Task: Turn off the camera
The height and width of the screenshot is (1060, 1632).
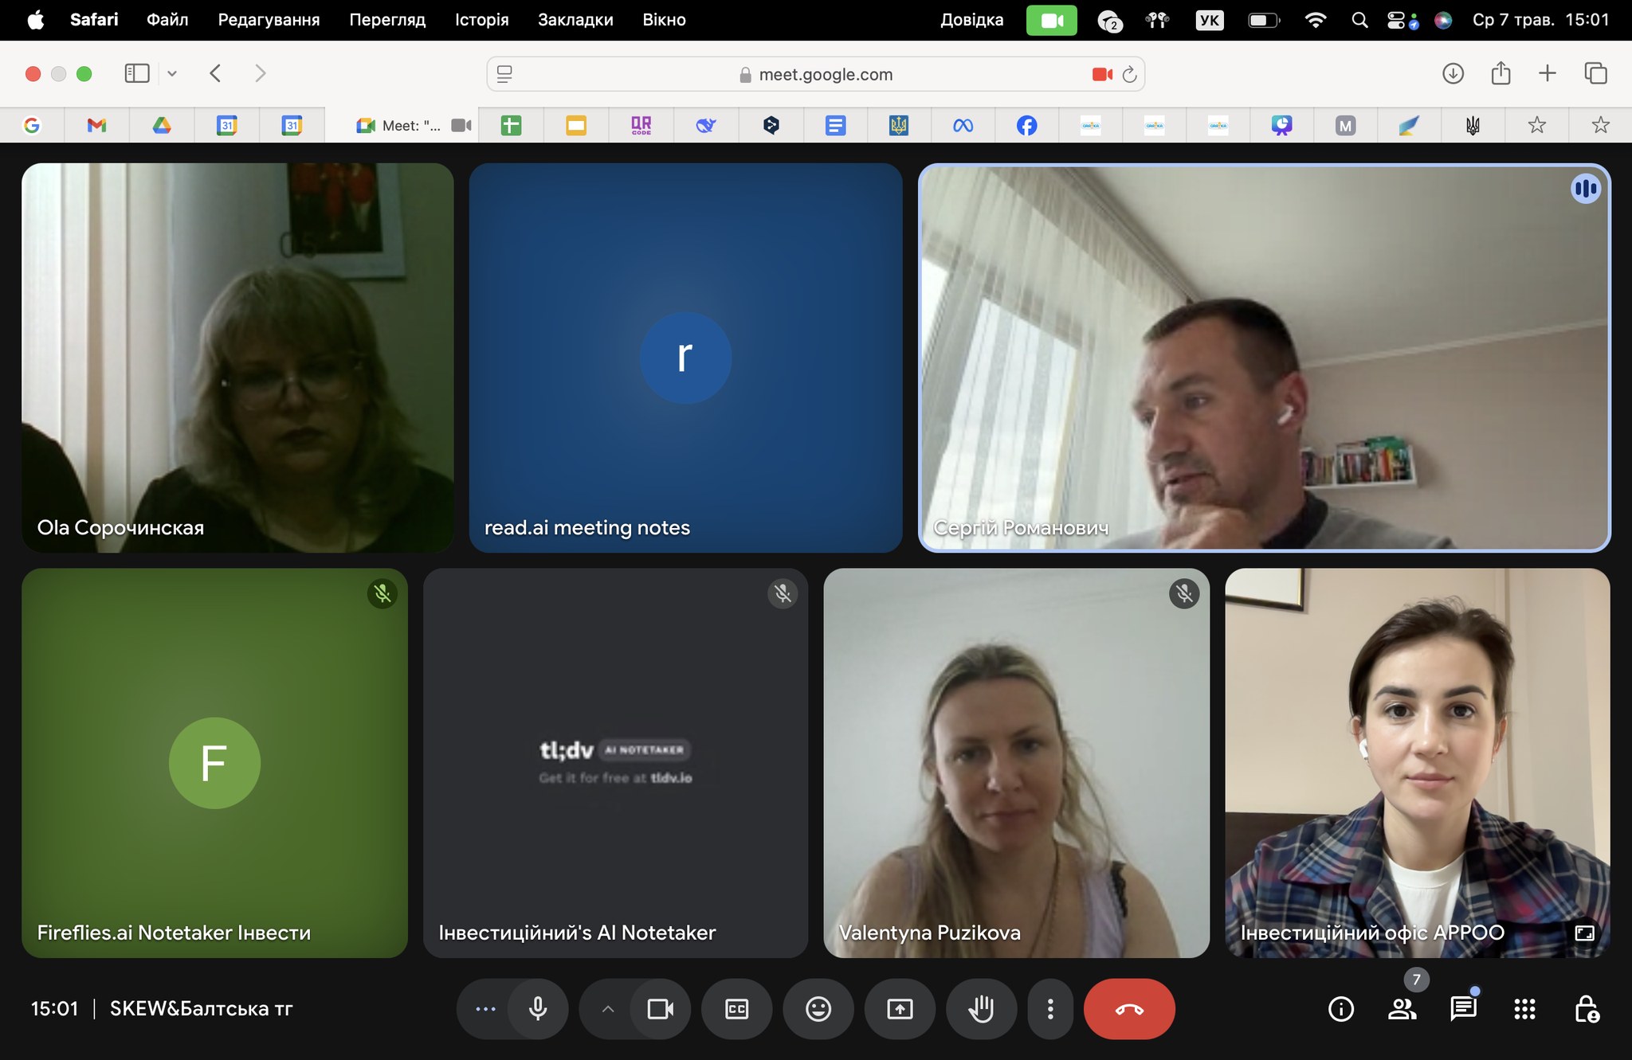Action: (x=660, y=1009)
